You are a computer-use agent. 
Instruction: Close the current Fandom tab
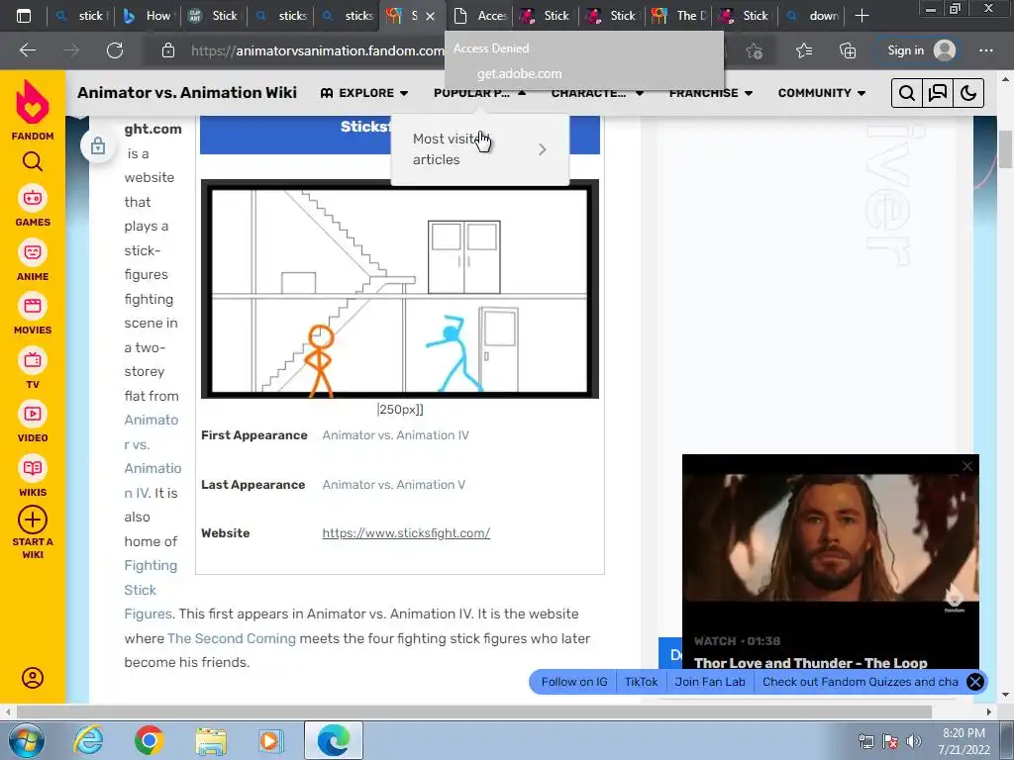point(430,16)
